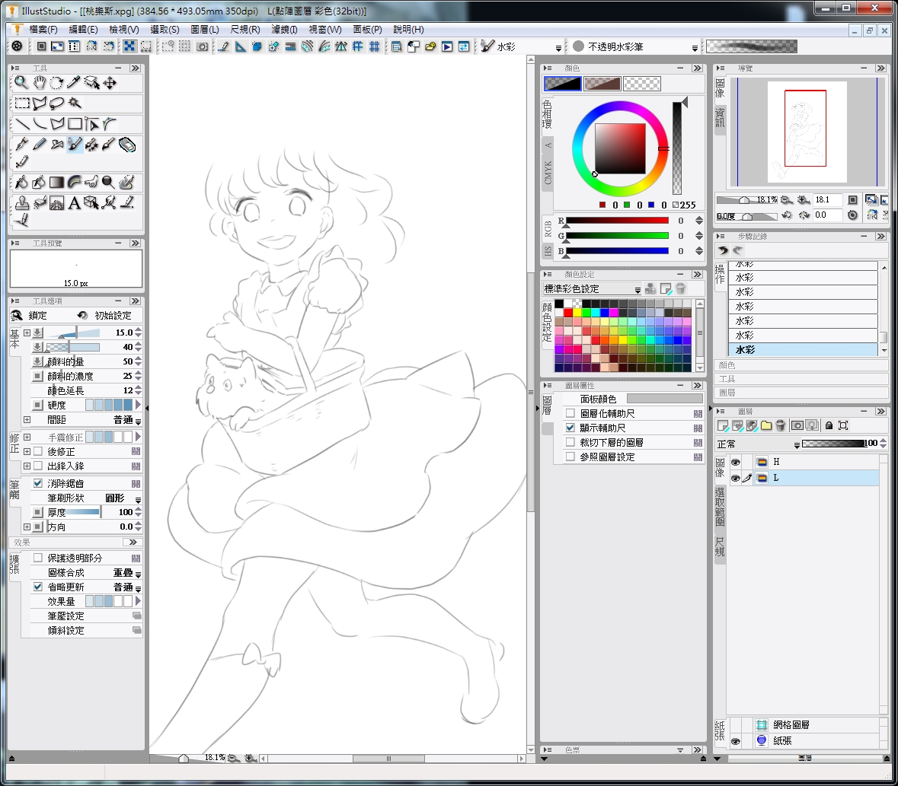
Task: Pick the red swatch in the color palette
Action: pyautogui.click(x=568, y=313)
